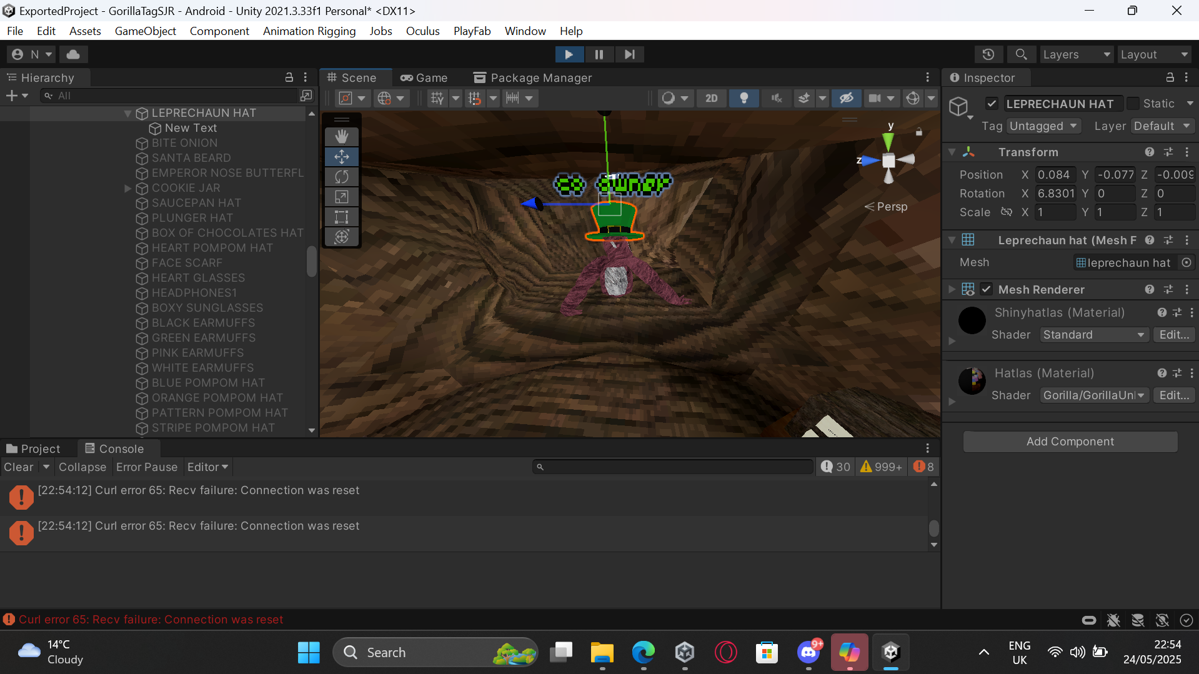The image size is (1199, 674).
Task: Collapse the LEPRECHAUN HAT hierarchy item
Action: coord(127,113)
